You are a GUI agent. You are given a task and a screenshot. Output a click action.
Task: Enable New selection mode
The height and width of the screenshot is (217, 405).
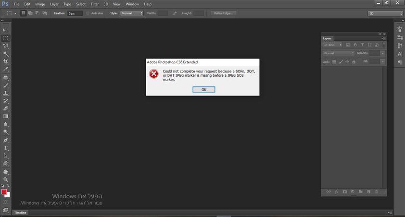(24, 13)
